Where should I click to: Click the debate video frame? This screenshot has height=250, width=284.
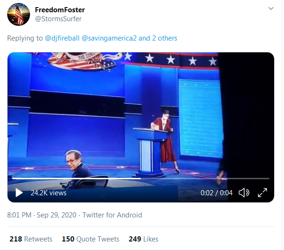coord(140,118)
